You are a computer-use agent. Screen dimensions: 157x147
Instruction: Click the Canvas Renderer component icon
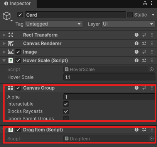[x=11, y=43]
